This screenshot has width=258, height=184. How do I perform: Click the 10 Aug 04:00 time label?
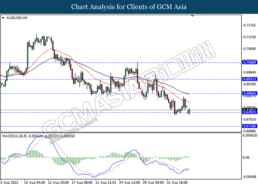tap(35, 183)
